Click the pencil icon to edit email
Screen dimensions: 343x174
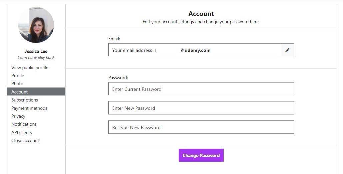click(x=287, y=50)
